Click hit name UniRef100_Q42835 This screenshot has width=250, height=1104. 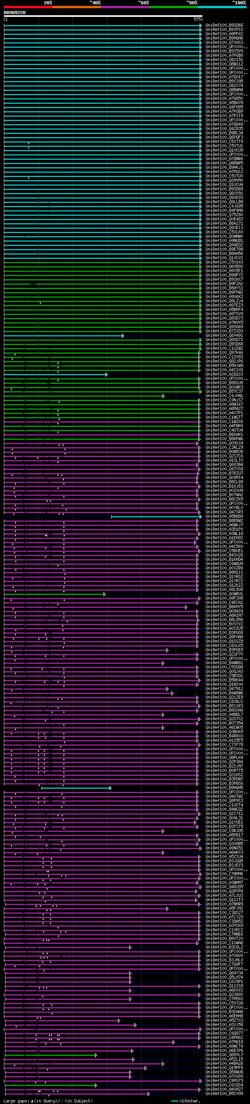click(224, 128)
